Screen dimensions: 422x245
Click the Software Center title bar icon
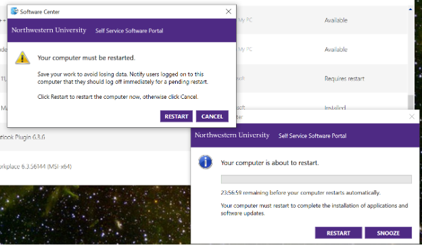point(14,12)
